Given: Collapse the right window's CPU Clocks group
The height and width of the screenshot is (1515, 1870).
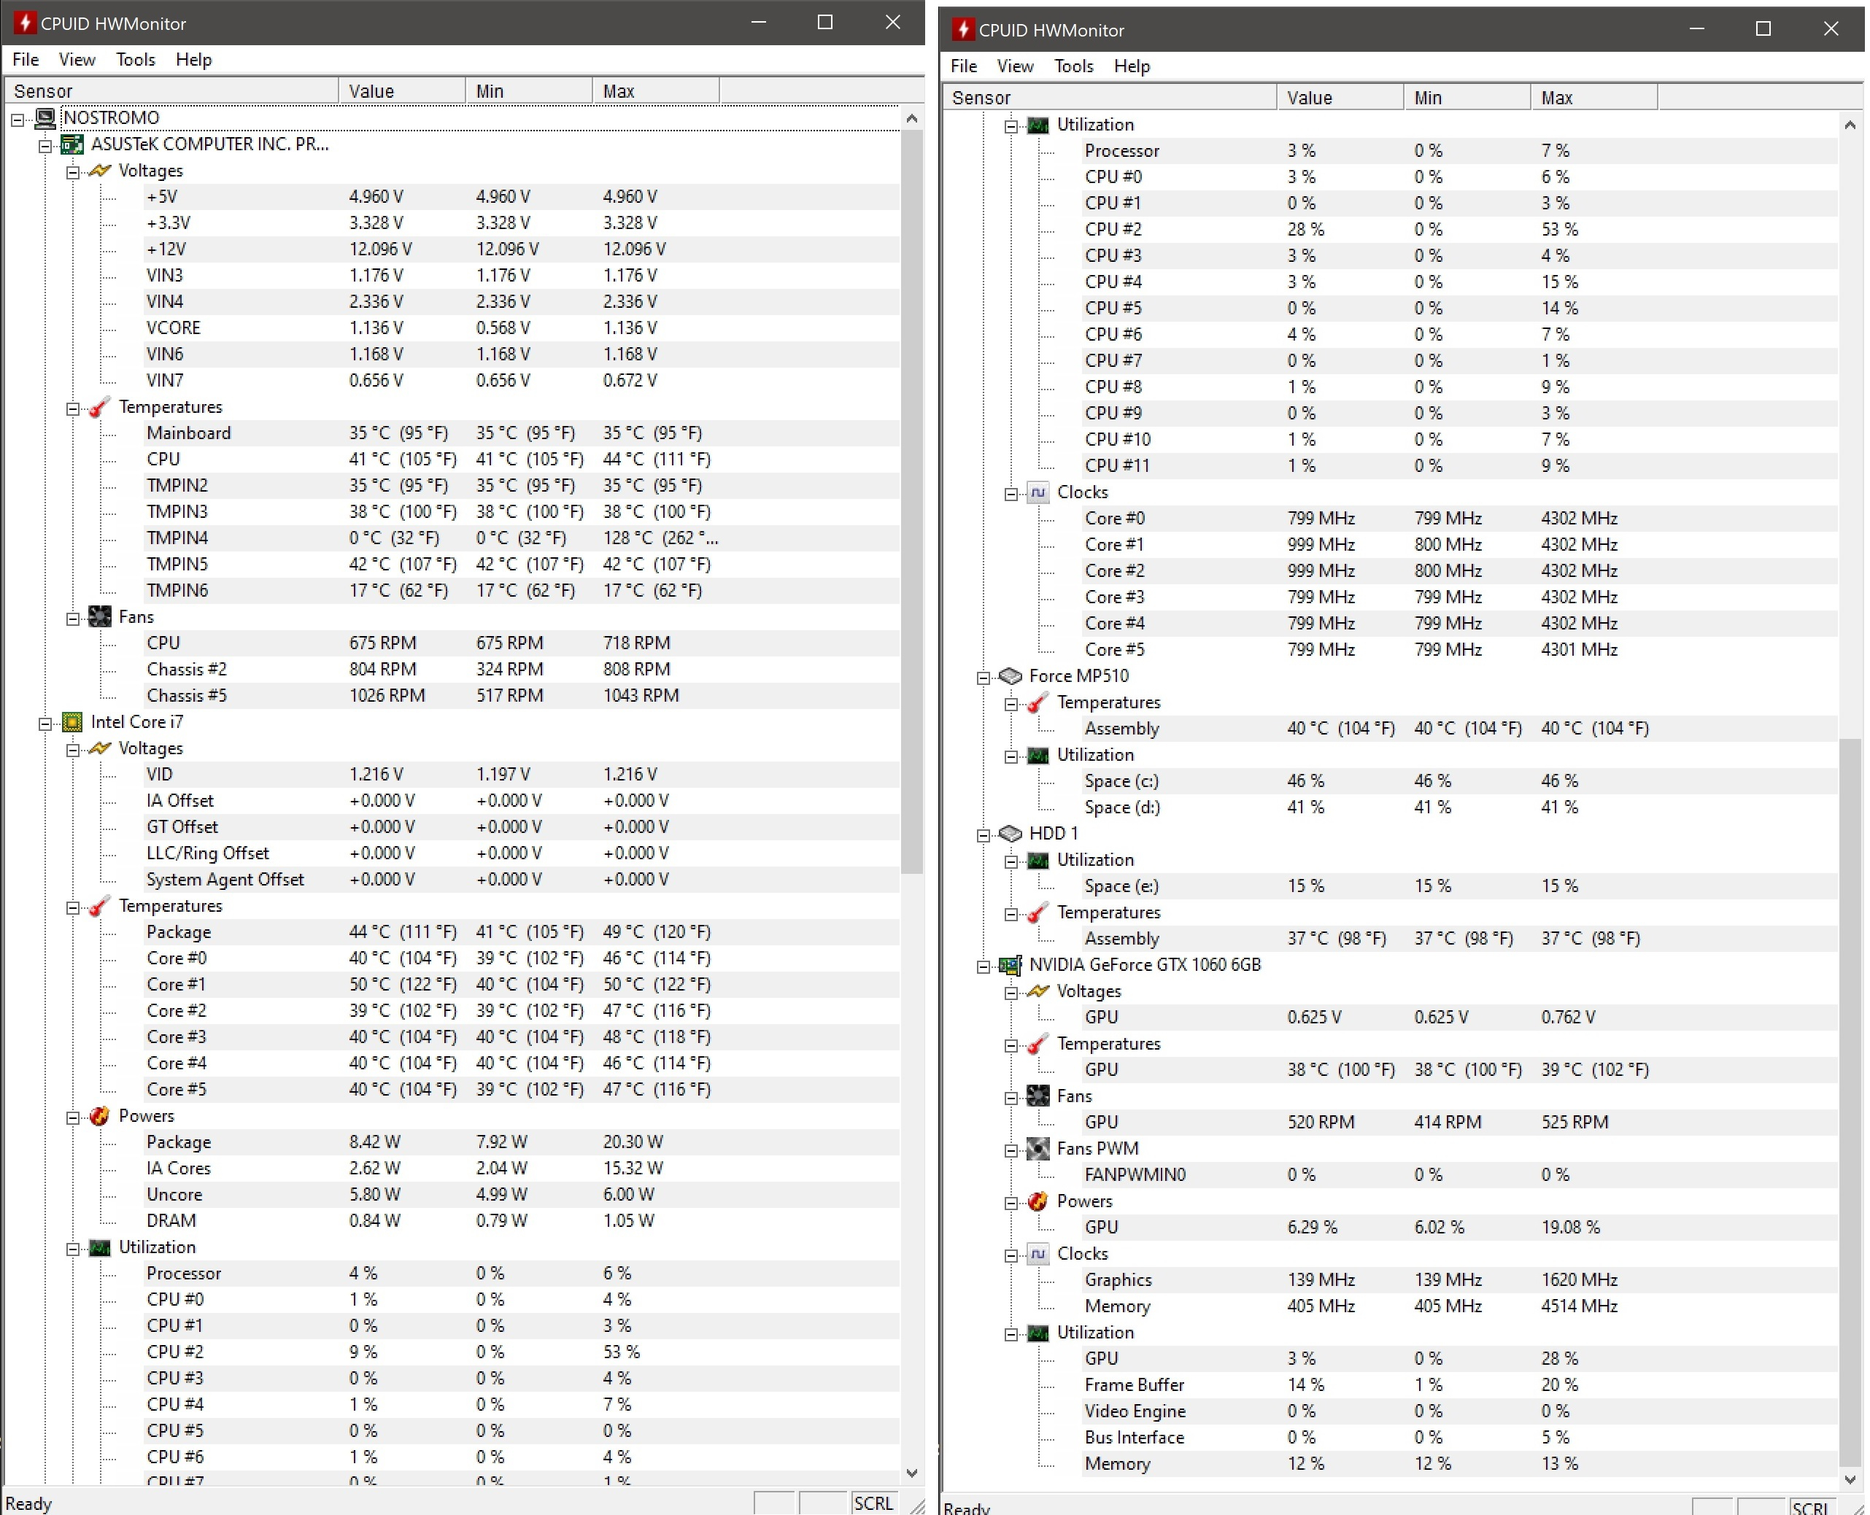Looking at the screenshot, I should pos(1011,494).
